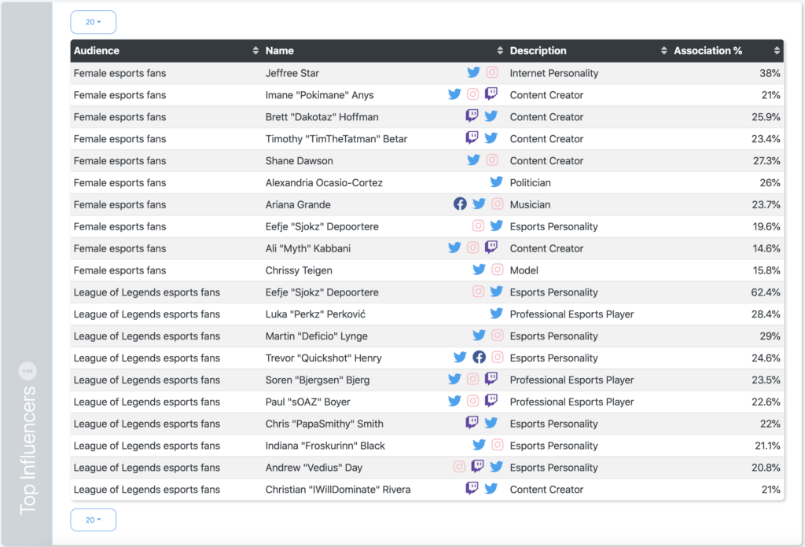Open Quickshot Henry's Twitter icon
Image resolution: width=805 pixels, height=547 pixels.
pyautogui.click(x=460, y=357)
